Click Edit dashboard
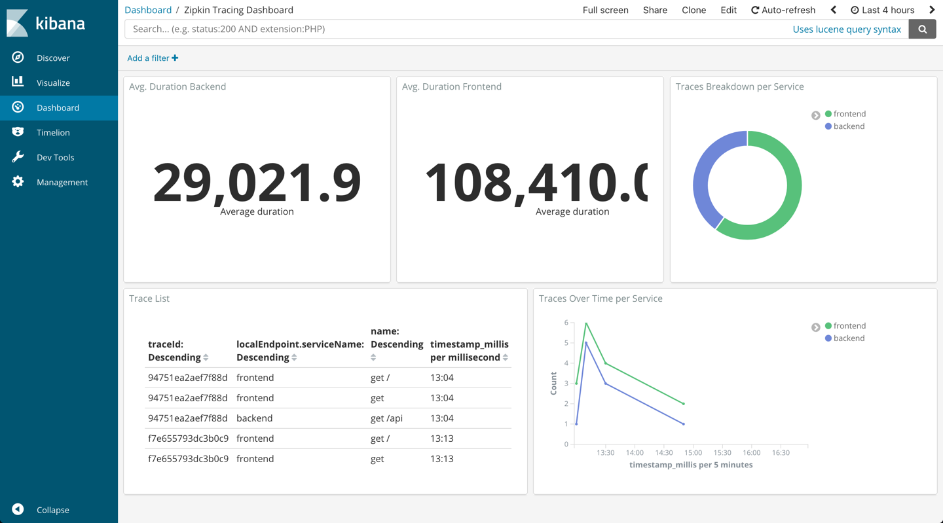This screenshot has width=943, height=523. [728, 10]
